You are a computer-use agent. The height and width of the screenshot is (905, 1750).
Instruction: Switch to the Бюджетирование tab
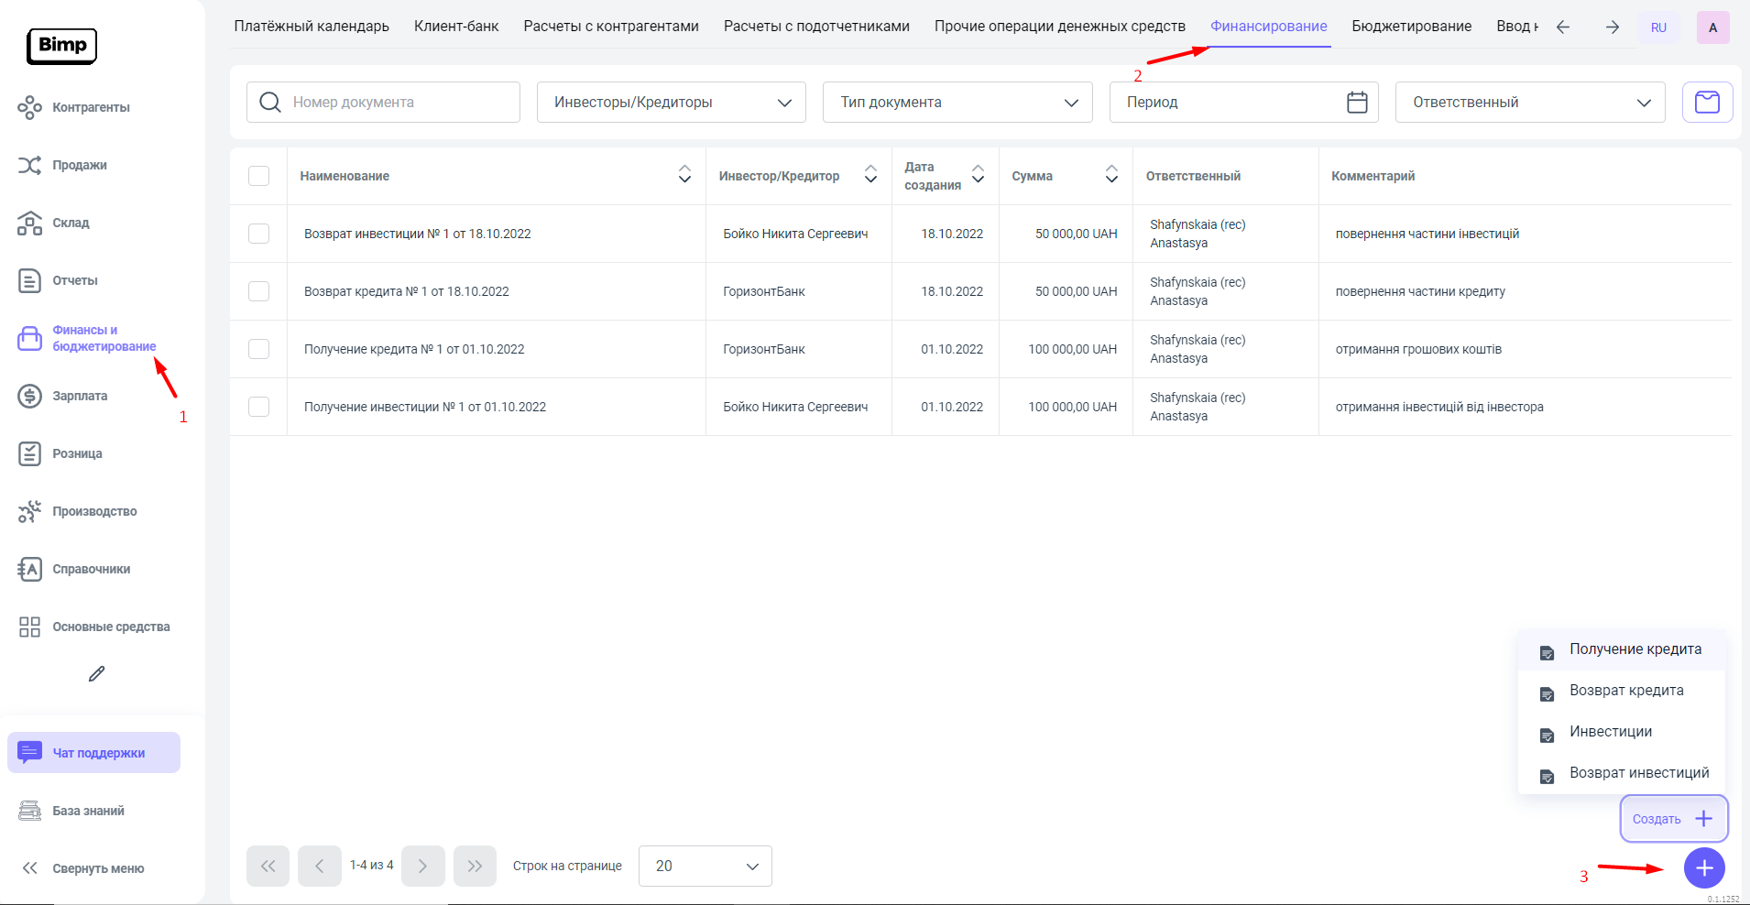click(1411, 26)
